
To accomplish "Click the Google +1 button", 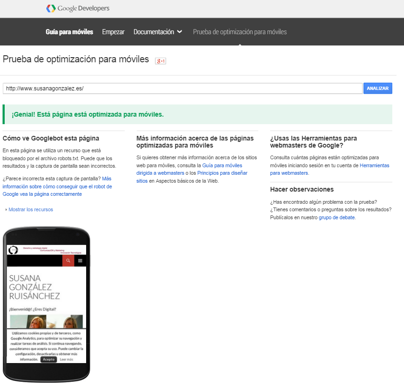I will 161,61.
